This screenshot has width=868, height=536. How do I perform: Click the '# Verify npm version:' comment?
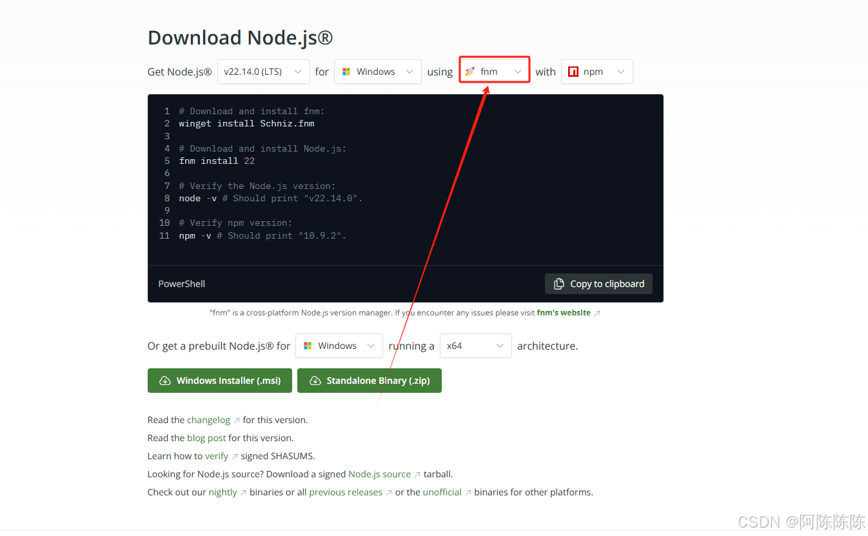pos(235,223)
